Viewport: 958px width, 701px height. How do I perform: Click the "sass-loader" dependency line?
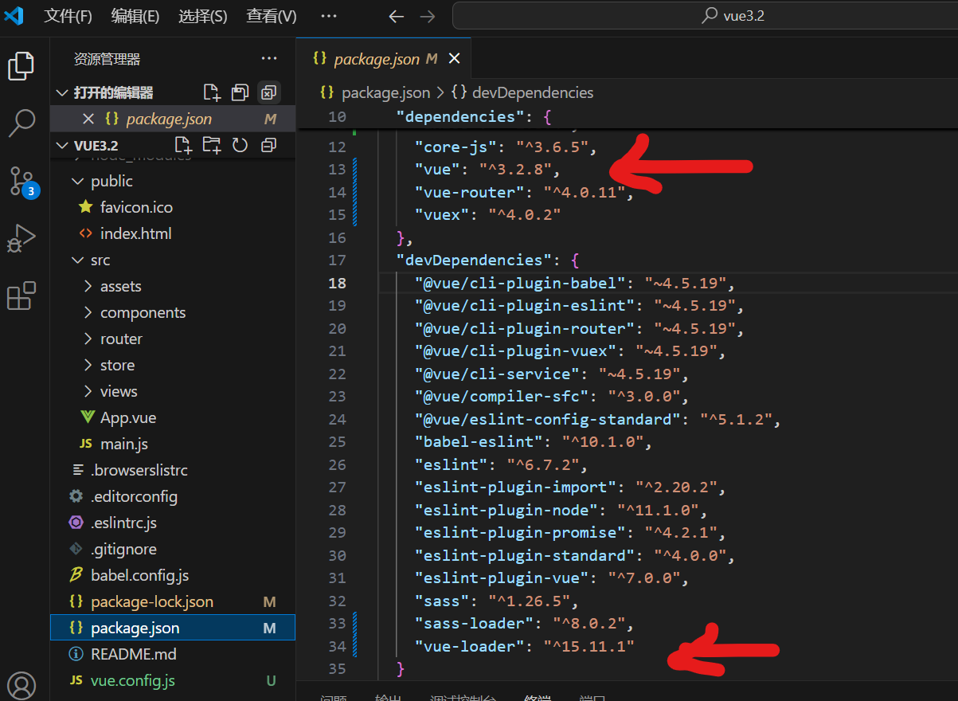(524, 623)
